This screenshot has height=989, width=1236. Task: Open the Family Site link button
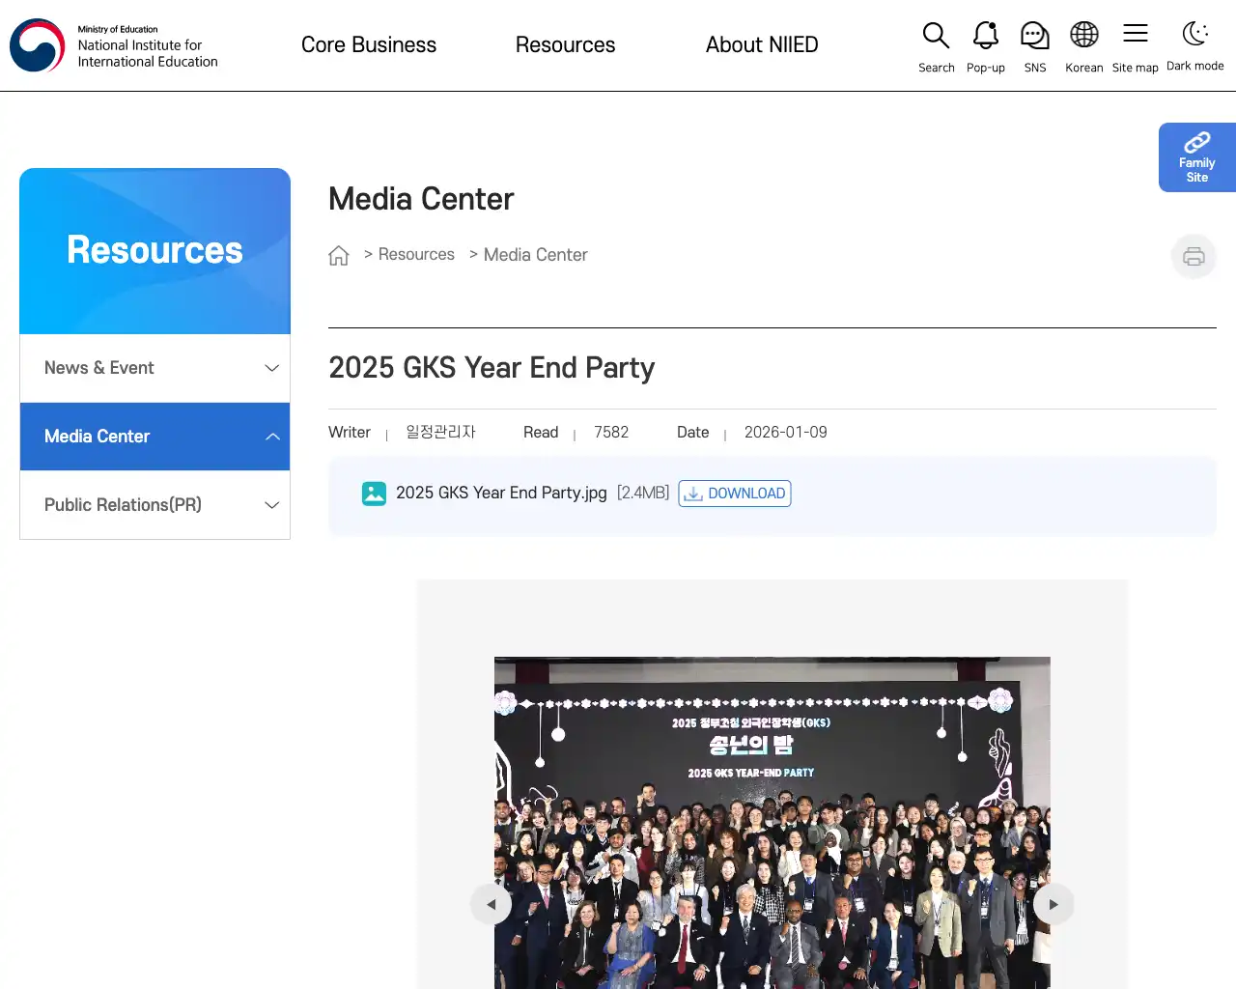1197,157
